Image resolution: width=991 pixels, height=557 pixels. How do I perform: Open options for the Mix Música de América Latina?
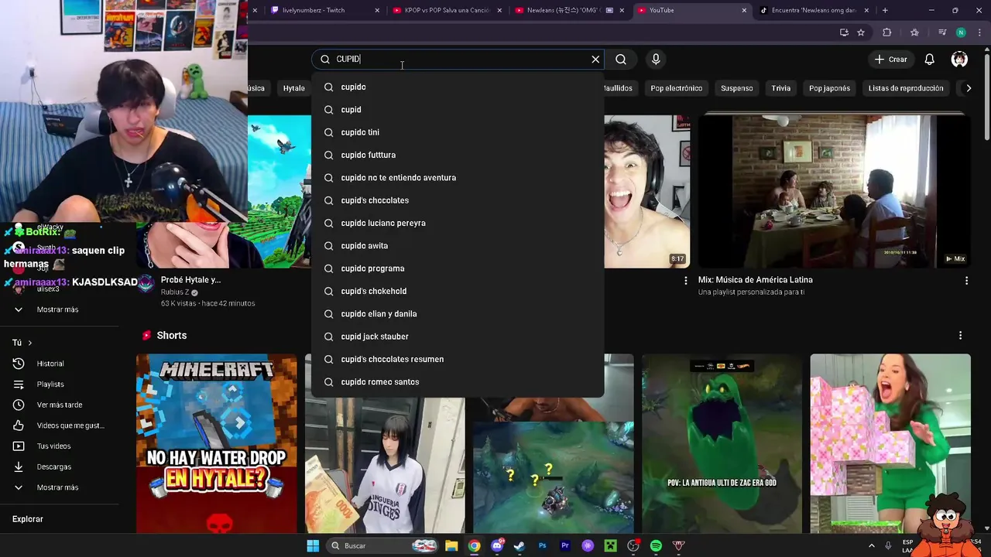[x=966, y=281]
